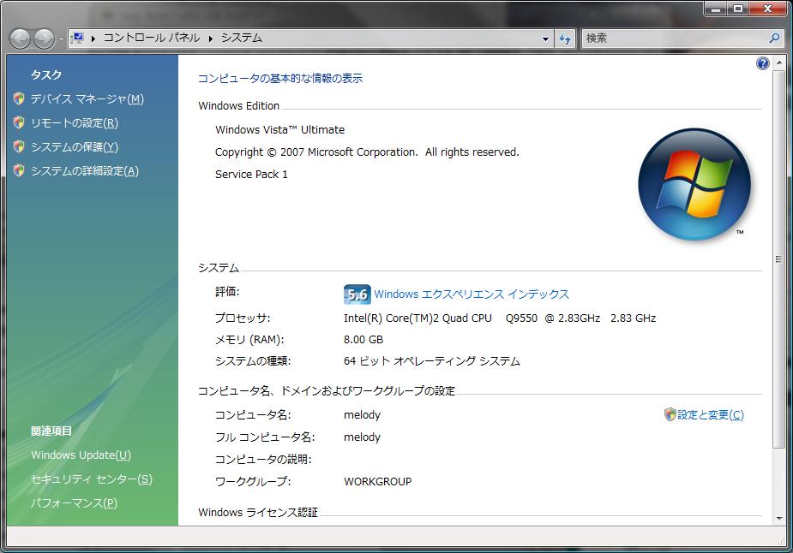Image resolution: width=793 pixels, height=553 pixels.
Task: Click the 関連項目 sidebar heading
Action: (x=51, y=431)
